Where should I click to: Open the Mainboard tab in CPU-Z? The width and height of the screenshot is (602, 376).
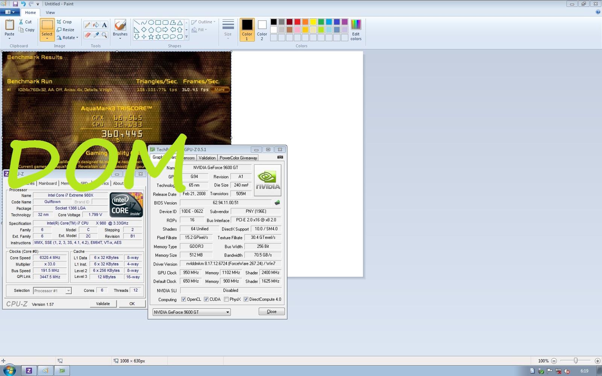pos(48,183)
